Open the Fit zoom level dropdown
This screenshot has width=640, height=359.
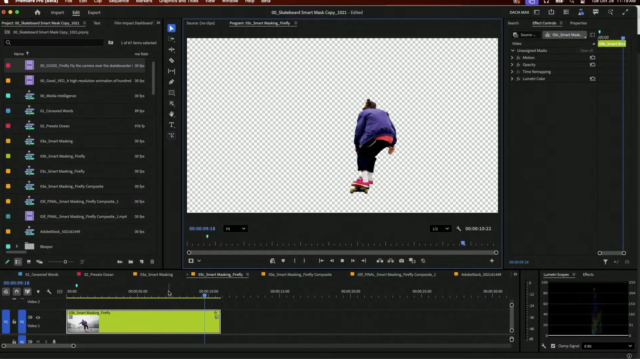coord(235,229)
